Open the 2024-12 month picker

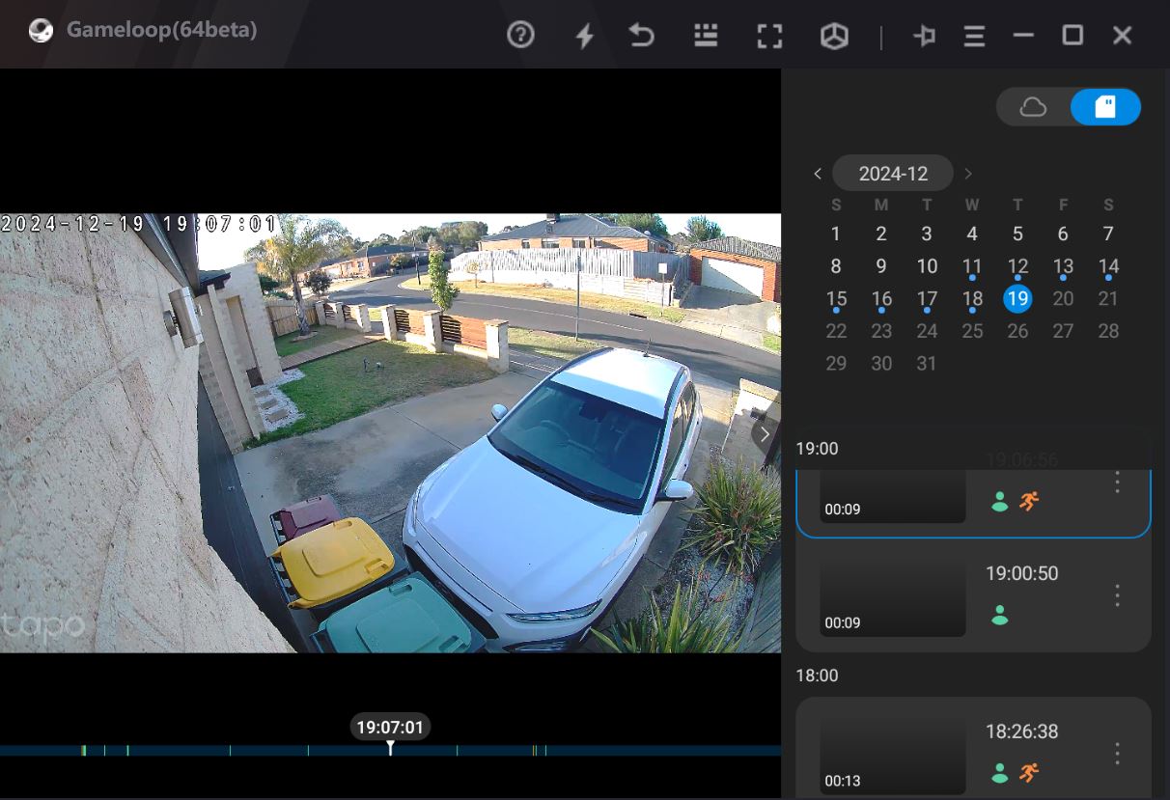(x=893, y=174)
